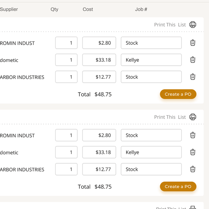
Task: Delete dometic row in second list
Action: click(193, 152)
